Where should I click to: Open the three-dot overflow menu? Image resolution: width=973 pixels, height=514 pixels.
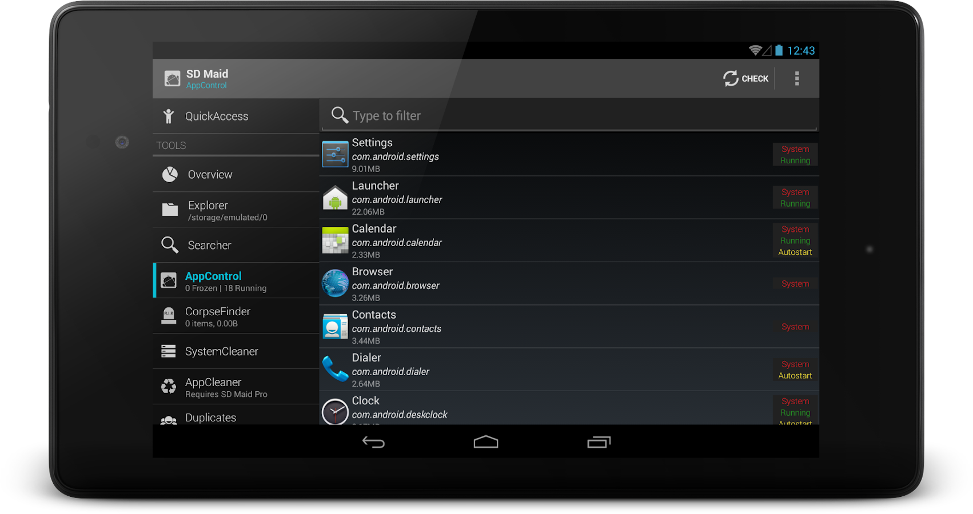point(797,78)
